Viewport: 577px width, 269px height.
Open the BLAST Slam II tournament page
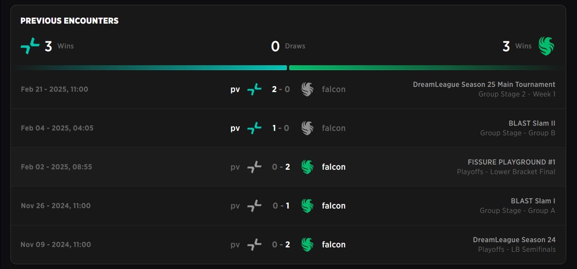point(532,123)
